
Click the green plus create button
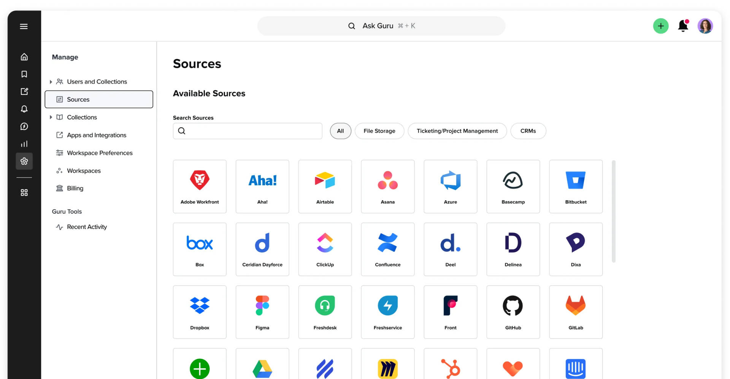click(x=661, y=26)
